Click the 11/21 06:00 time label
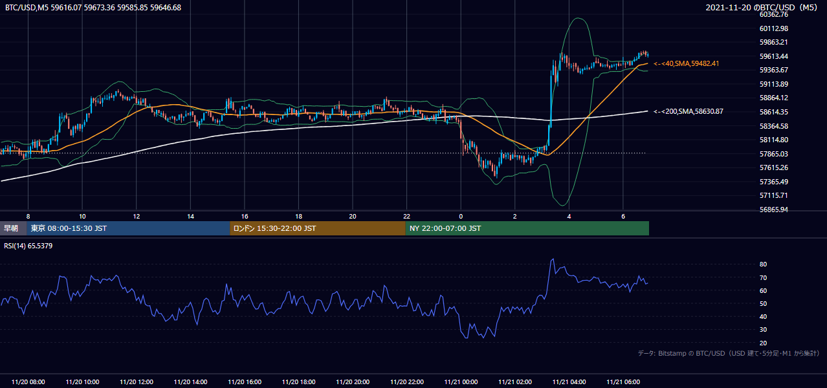The image size is (827, 388). point(623,382)
